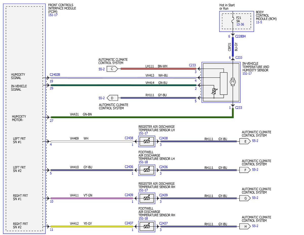
Task: Select the yellow VH412 YE-GY wire
Action: coord(92,226)
